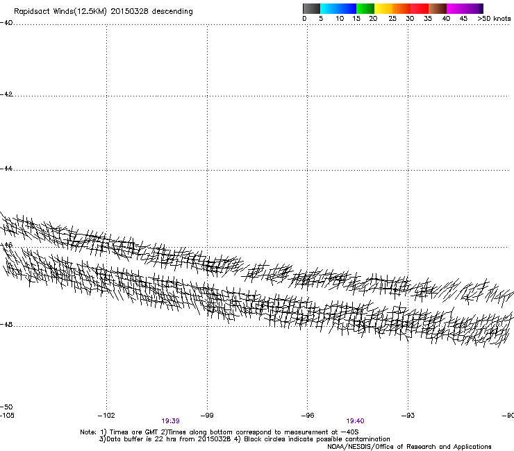This screenshot has width=514, height=451.
Task: Click the -40 latitude axis label
Action: [6, 23]
